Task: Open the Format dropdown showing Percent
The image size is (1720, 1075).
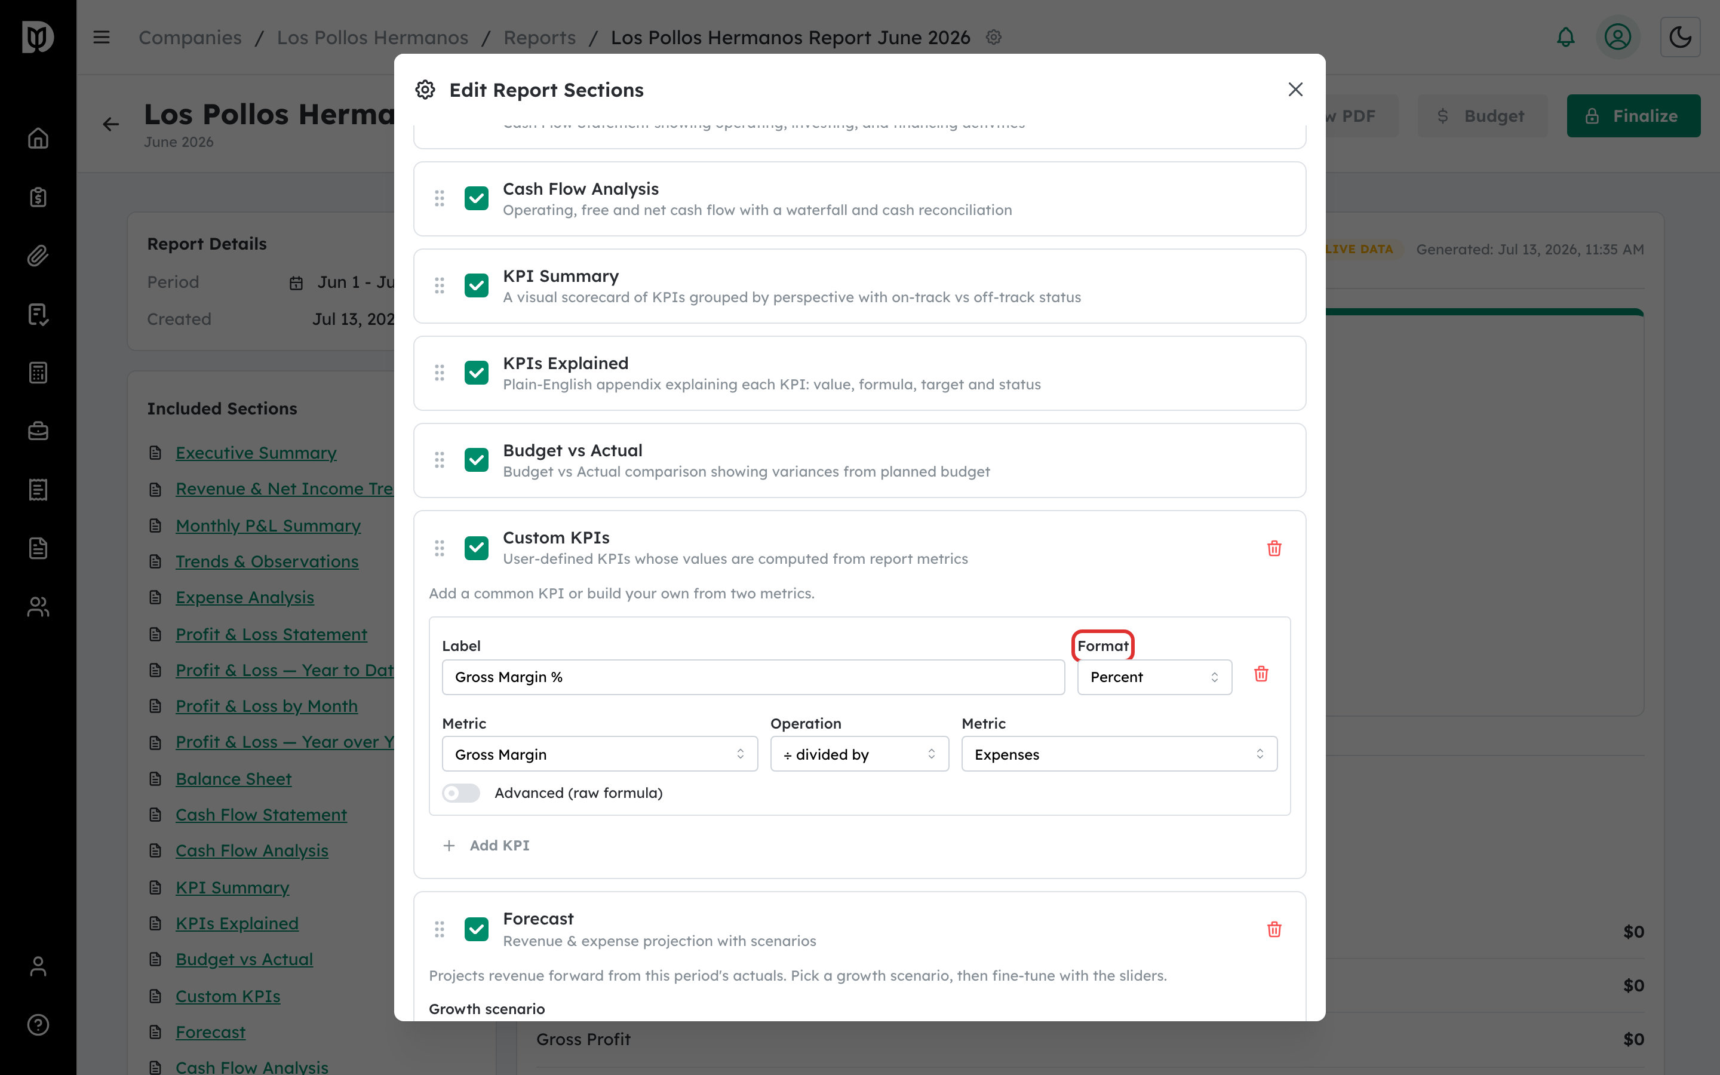Action: click(x=1154, y=677)
